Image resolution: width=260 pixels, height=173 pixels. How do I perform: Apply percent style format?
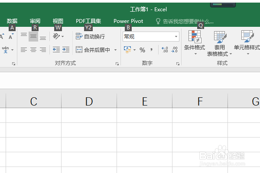click(142, 50)
